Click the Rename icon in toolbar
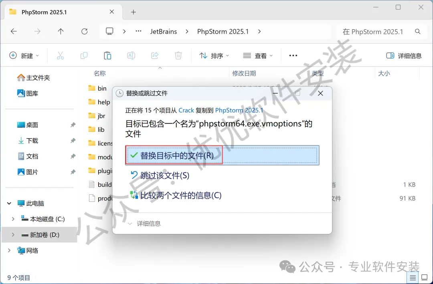The image size is (433, 284). point(131,56)
